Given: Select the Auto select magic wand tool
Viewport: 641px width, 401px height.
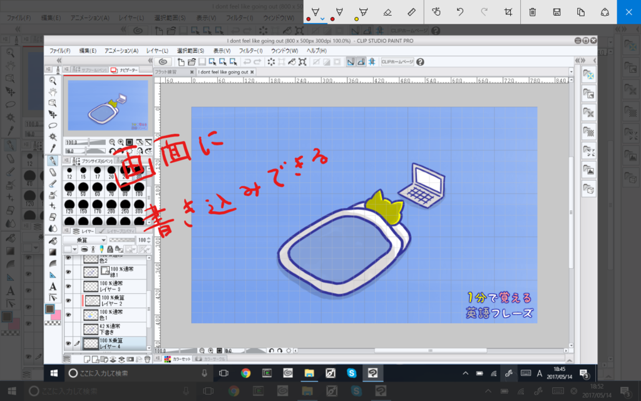Looking at the screenshot, I should (x=53, y=137).
